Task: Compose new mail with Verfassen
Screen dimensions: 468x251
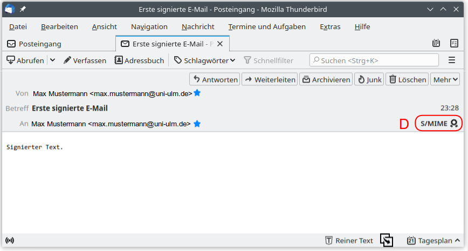Action: (85, 60)
